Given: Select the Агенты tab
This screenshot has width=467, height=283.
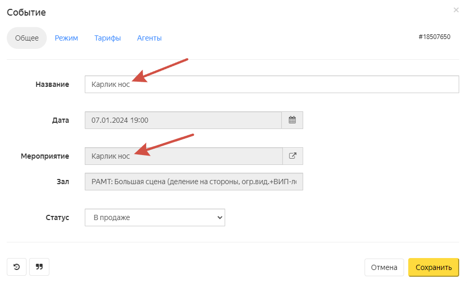Looking at the screenshot, I should [x=149, y=38].
